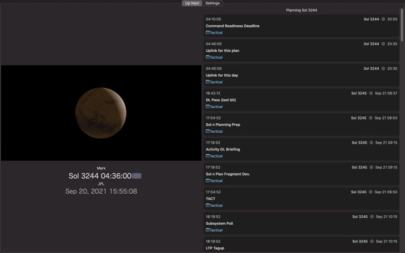Select the Subsystem Poll title
Screen dimensions: 405x253
coord(219,223)
